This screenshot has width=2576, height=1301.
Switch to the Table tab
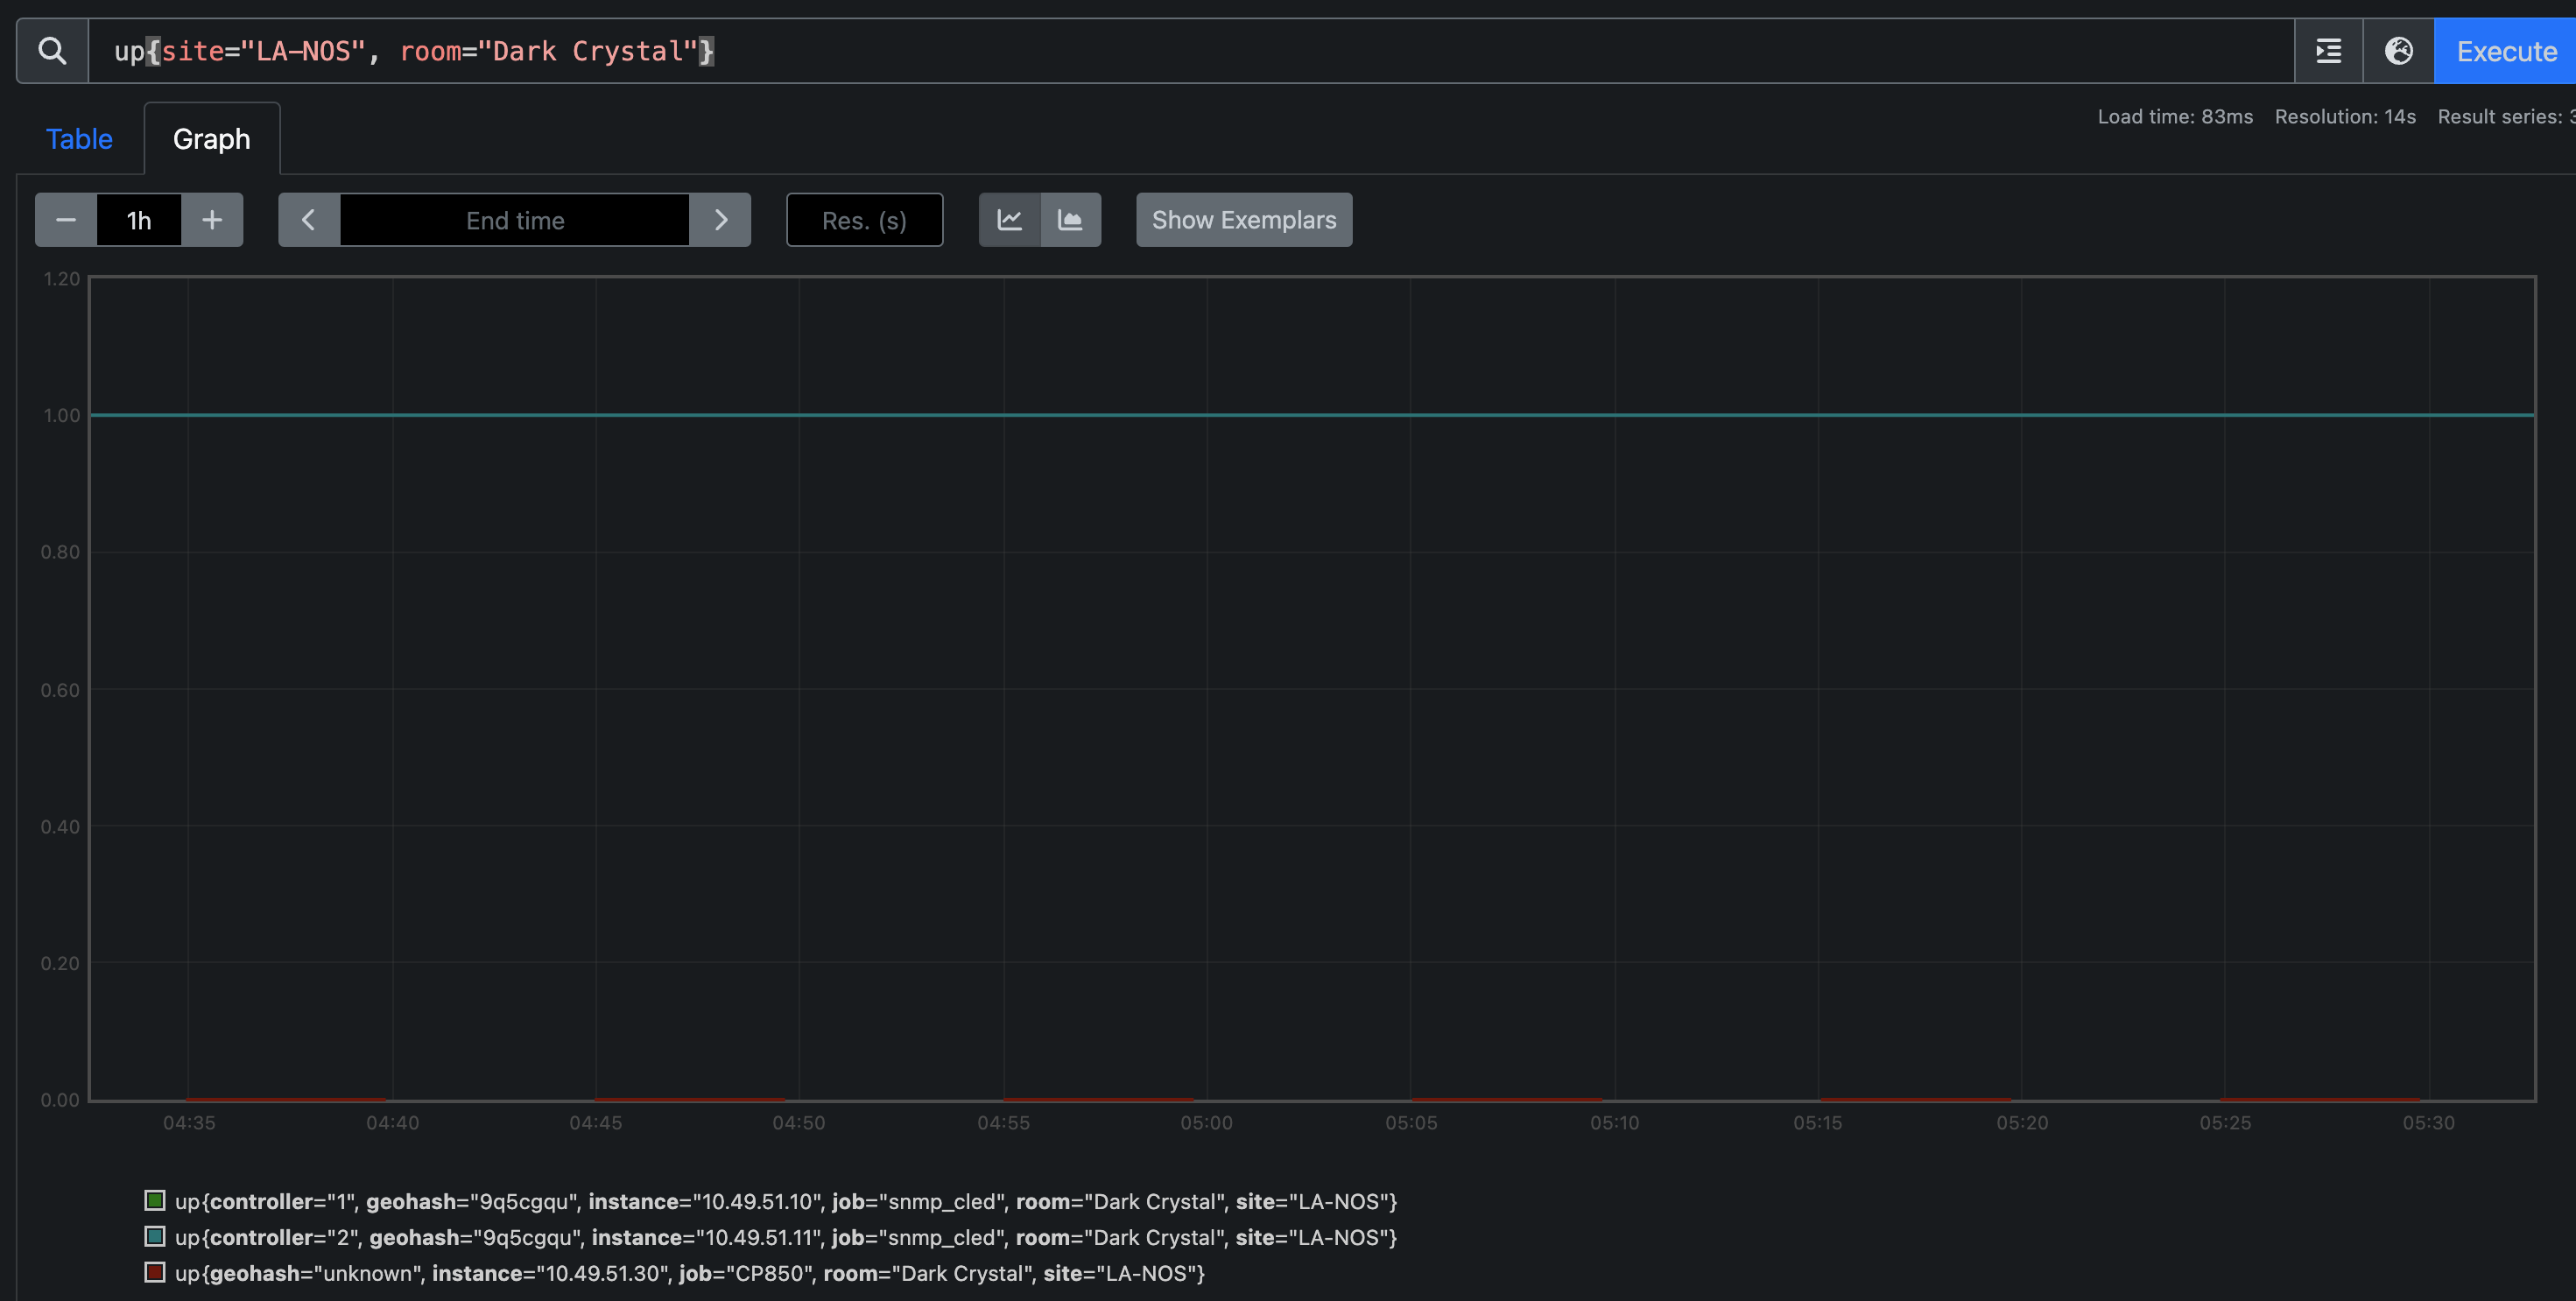tap(79, 139)
